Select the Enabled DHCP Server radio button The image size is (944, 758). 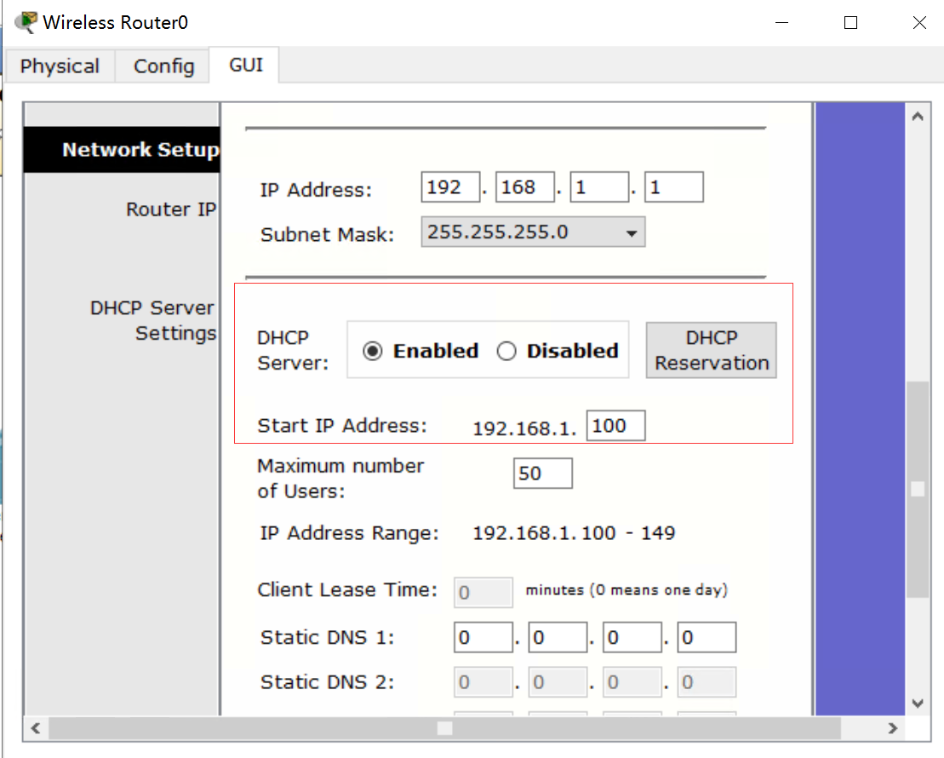pos(373,351)
